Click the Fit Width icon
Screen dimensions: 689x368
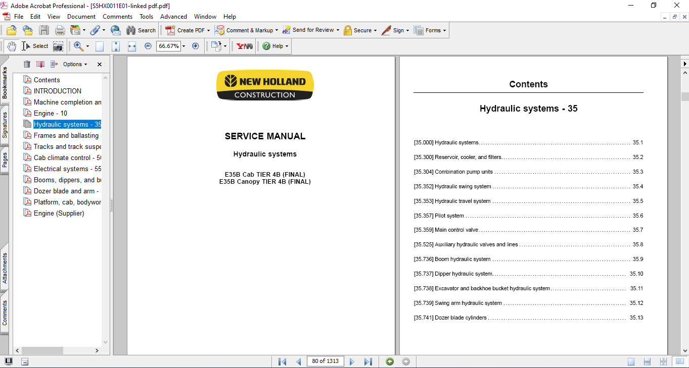(x=132, y=46)
